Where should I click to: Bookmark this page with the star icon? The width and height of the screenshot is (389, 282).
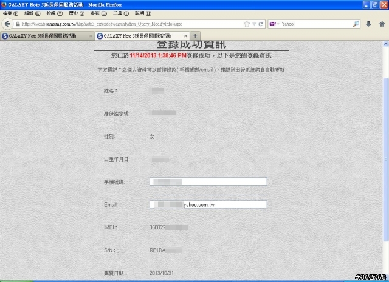click(x=247, y=24)
